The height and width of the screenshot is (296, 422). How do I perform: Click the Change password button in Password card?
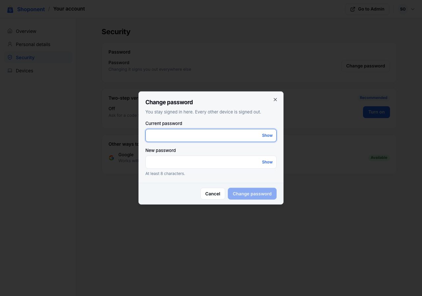(366, 66)
